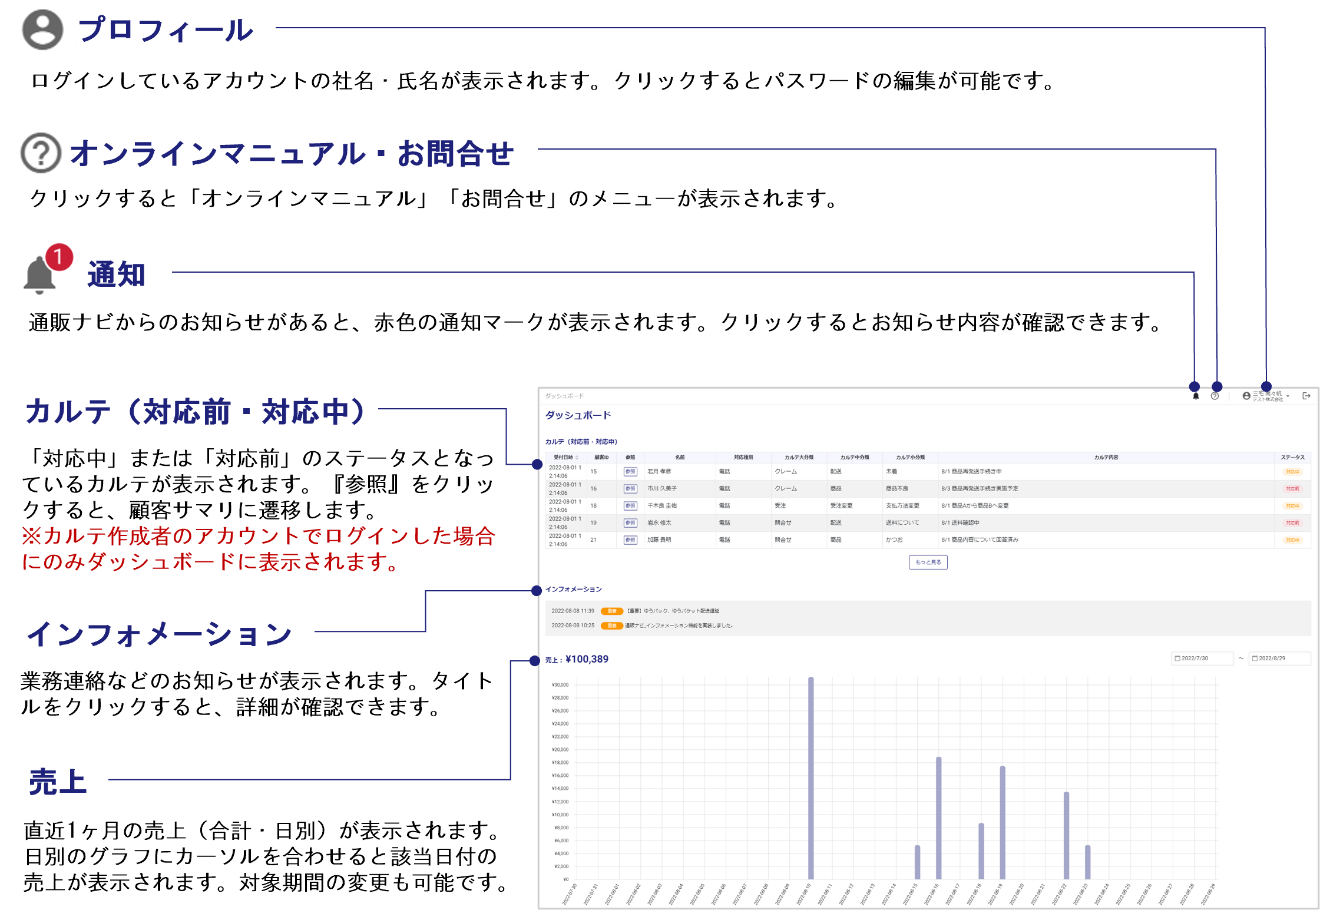Open 参照 for 岩永 修太 row

coord(630,523)
